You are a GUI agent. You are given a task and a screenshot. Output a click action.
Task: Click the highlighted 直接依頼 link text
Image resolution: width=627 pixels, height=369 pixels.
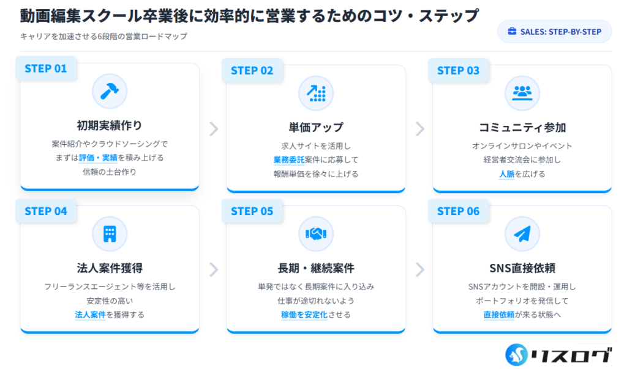click(498, 315)
